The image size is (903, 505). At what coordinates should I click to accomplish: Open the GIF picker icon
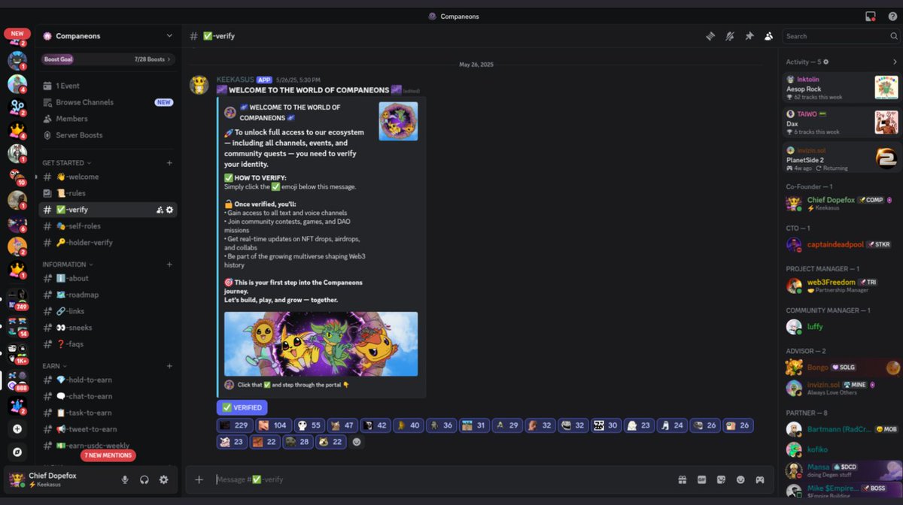(701, 479)
